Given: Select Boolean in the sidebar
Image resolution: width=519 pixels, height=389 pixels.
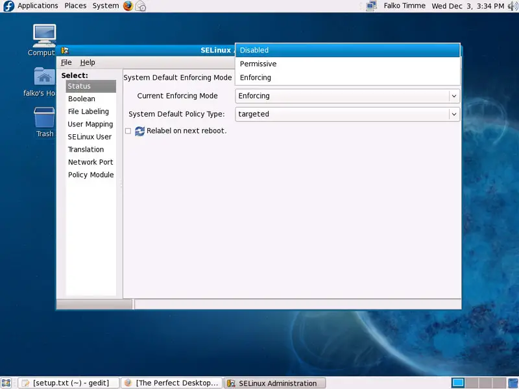Looking at the screenshot, I should coord(91,99).
